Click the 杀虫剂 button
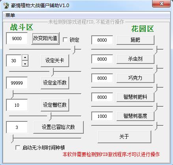This screenshot has width=173, height=165. pos(135,59)
